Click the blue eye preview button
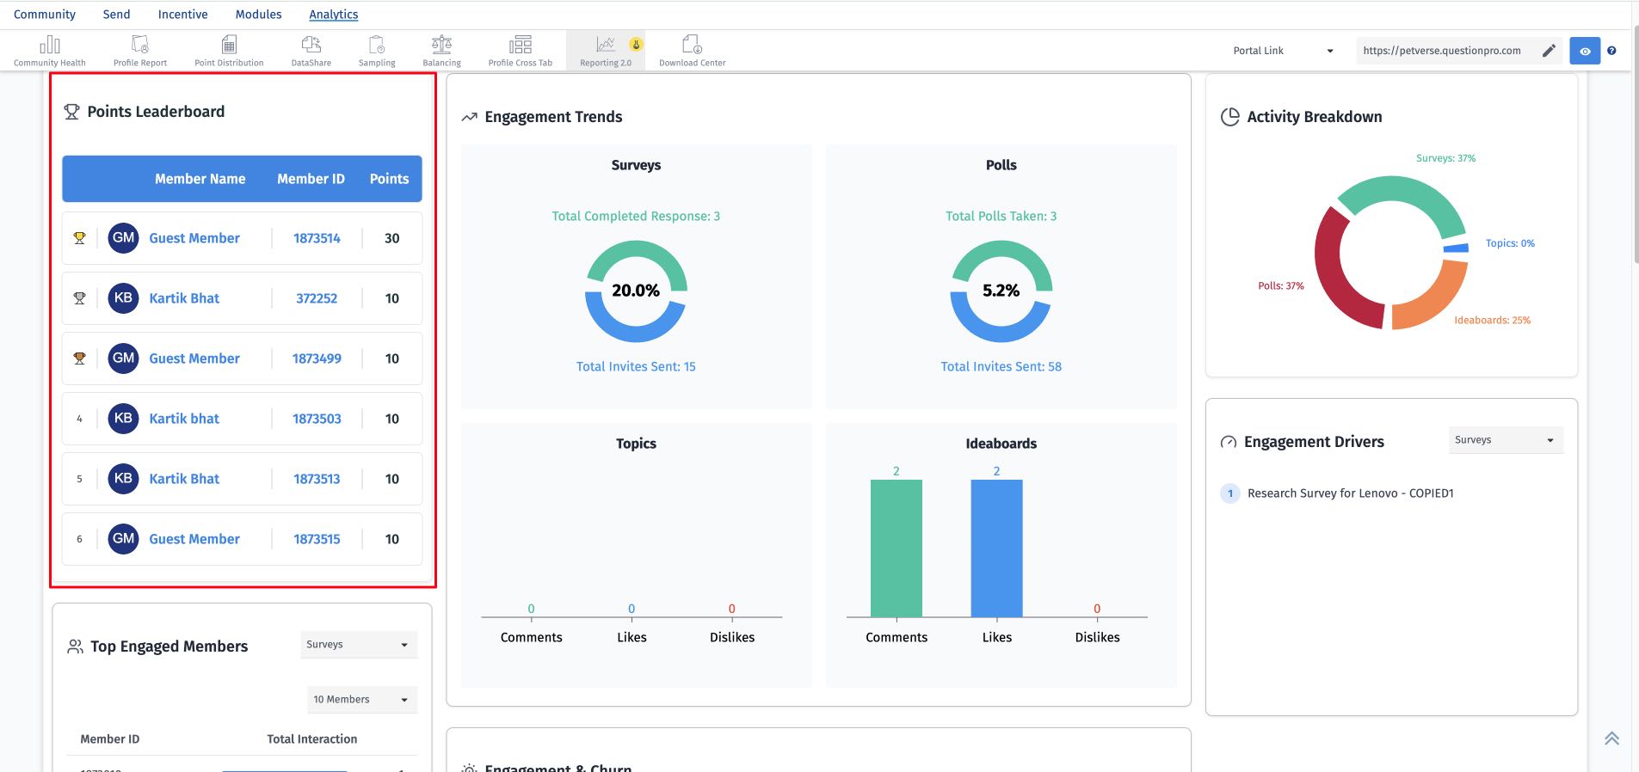 tap(1585, 51)
